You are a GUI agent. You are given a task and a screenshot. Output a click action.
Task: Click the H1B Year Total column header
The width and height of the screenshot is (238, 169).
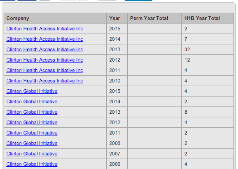(x=208, y=18)
